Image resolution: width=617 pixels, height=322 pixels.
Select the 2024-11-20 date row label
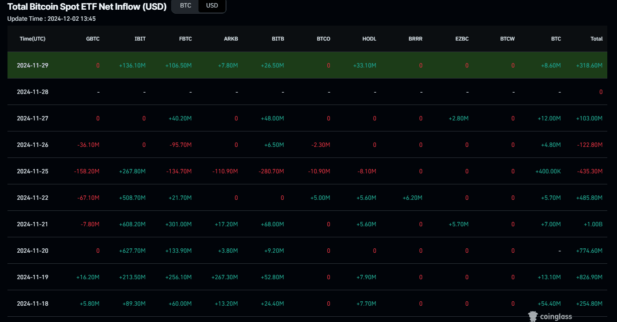[33, 251]
